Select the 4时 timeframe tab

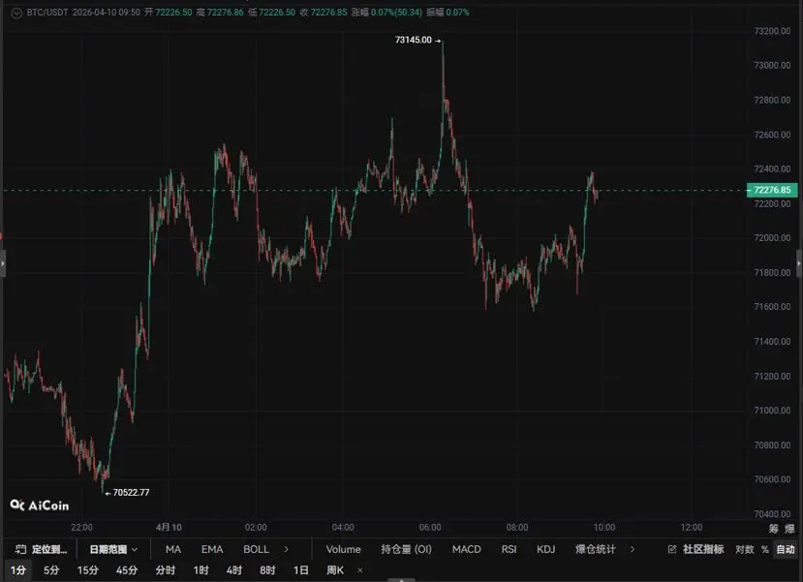(234, 570)
